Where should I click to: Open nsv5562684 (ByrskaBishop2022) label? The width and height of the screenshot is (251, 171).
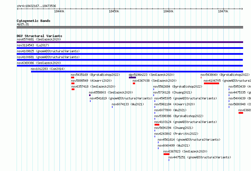coord(178,86)
